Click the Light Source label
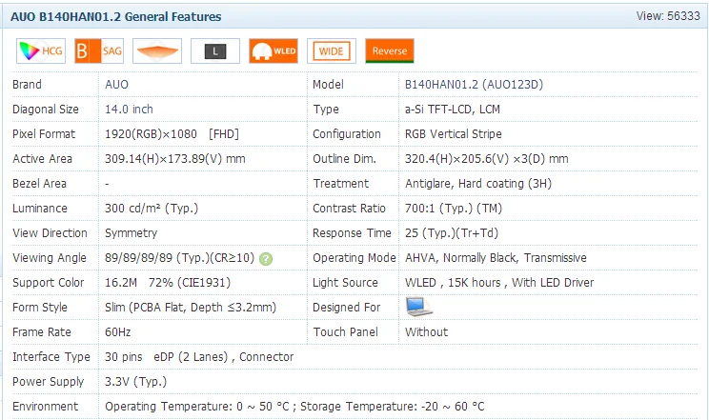Image resolution: width=709 pixels, height=420 pixels. [346, 283]
